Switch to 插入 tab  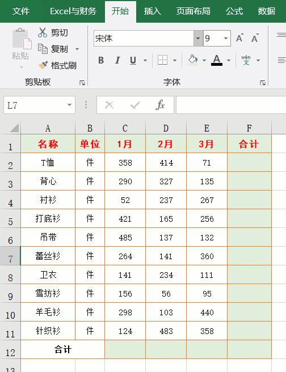point(153,11)
